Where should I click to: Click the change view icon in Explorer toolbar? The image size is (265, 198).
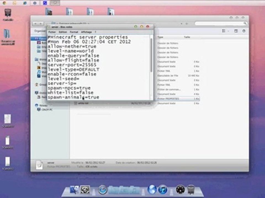[224, 31]
